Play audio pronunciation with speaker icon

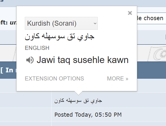pyautogui.click(x=30, y=60)
